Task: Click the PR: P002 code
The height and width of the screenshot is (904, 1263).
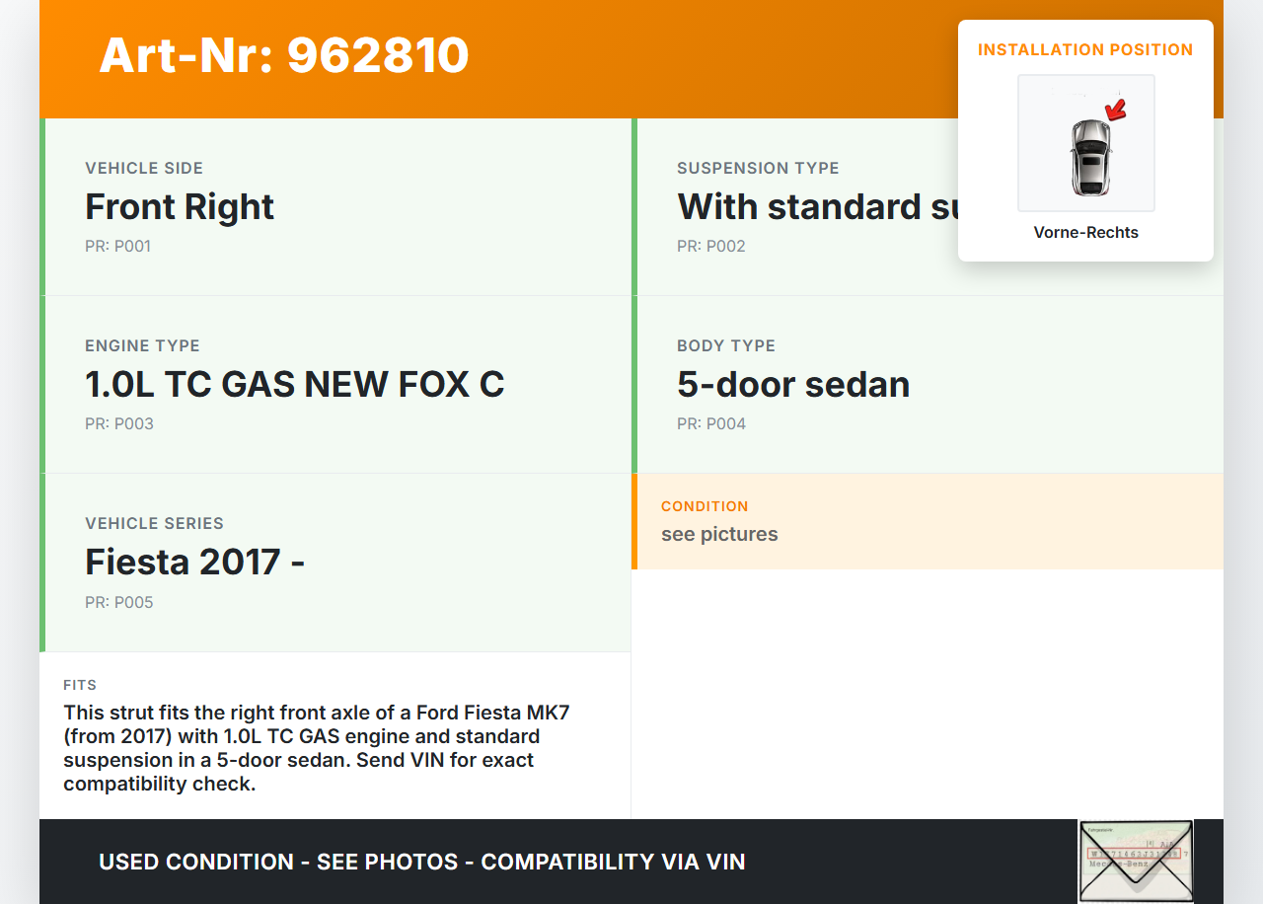Action: 710,247
